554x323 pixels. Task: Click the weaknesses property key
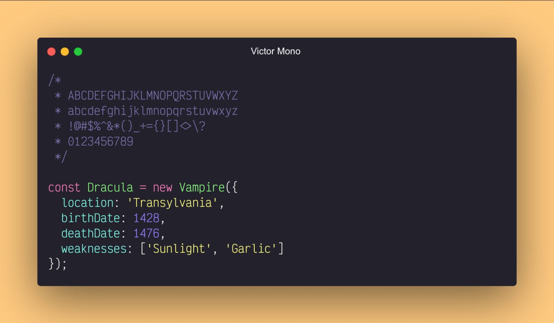[x=94, y=249]
